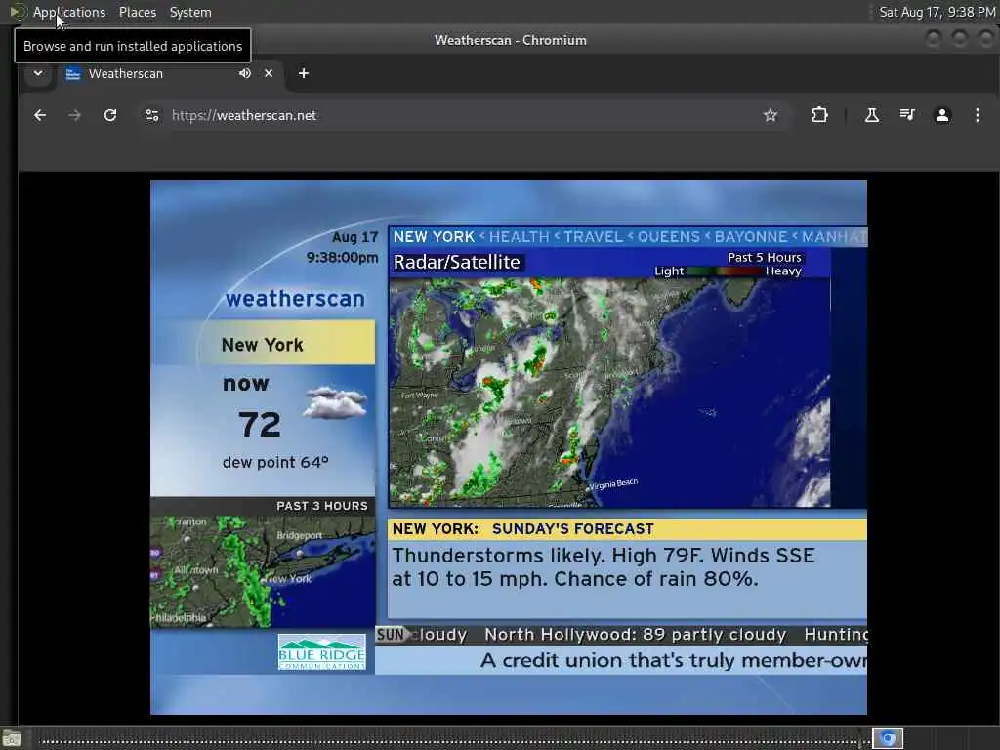The height and width of the screenshot is (750, 1000).
Task: Click the PAST 3 HOURS header label
Action: pos(322,506)
